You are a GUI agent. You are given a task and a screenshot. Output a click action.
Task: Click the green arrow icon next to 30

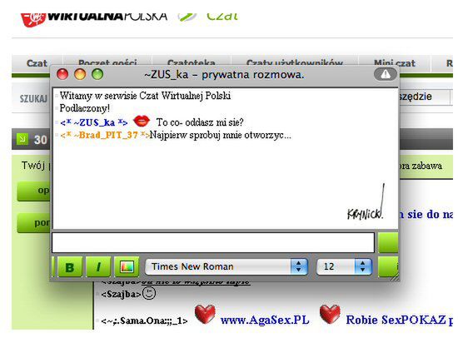[22, 139]
